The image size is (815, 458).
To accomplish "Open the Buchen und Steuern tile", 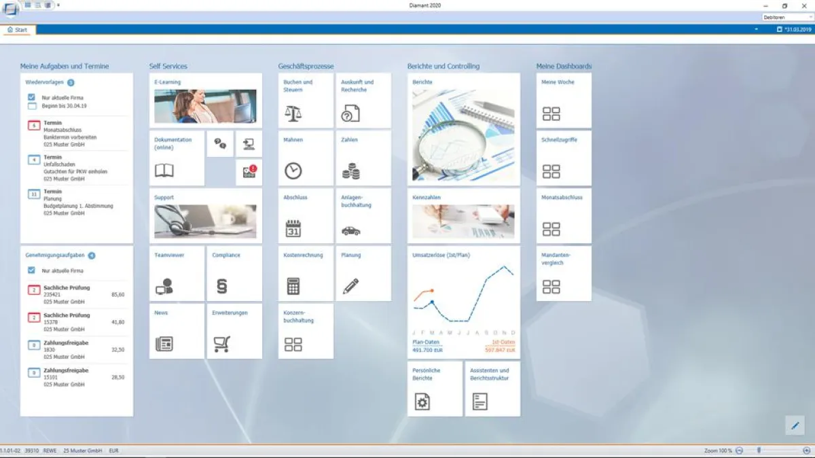I will click(306, 100).
